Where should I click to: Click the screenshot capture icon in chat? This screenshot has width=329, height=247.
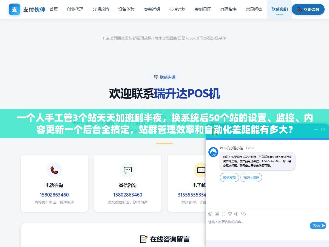(x=223, y=214)
